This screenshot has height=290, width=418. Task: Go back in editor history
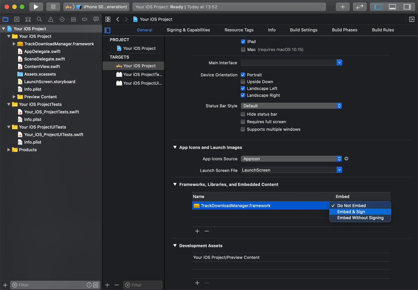tap(118, 19)
